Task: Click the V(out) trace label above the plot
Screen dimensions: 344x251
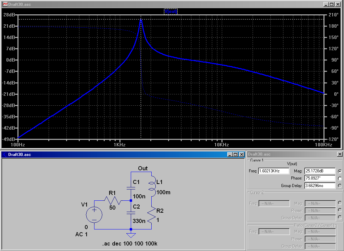Action: 171,11
